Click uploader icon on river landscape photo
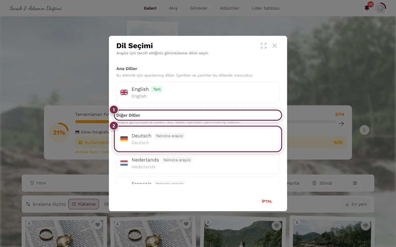 coord(297,222)
